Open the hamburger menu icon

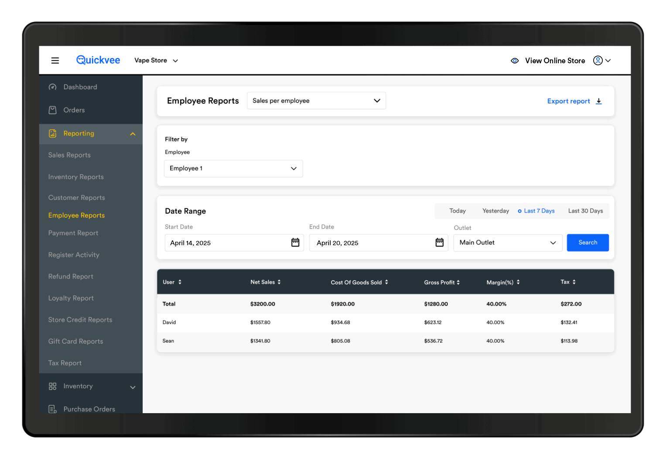point(55,61)
